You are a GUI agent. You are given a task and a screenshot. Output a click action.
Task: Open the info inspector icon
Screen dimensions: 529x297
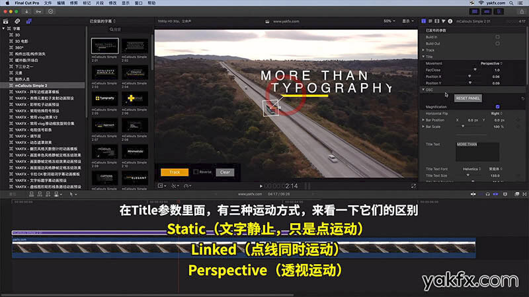450,21
